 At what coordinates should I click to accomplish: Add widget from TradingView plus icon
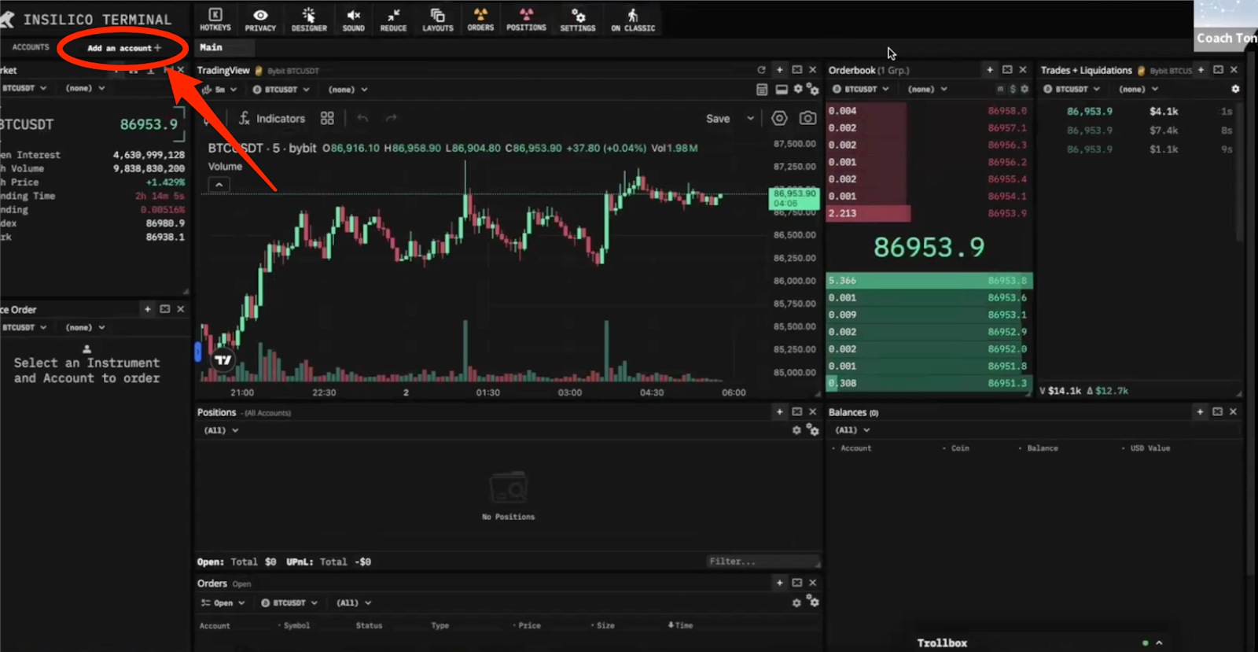click(x=779, y=70)
